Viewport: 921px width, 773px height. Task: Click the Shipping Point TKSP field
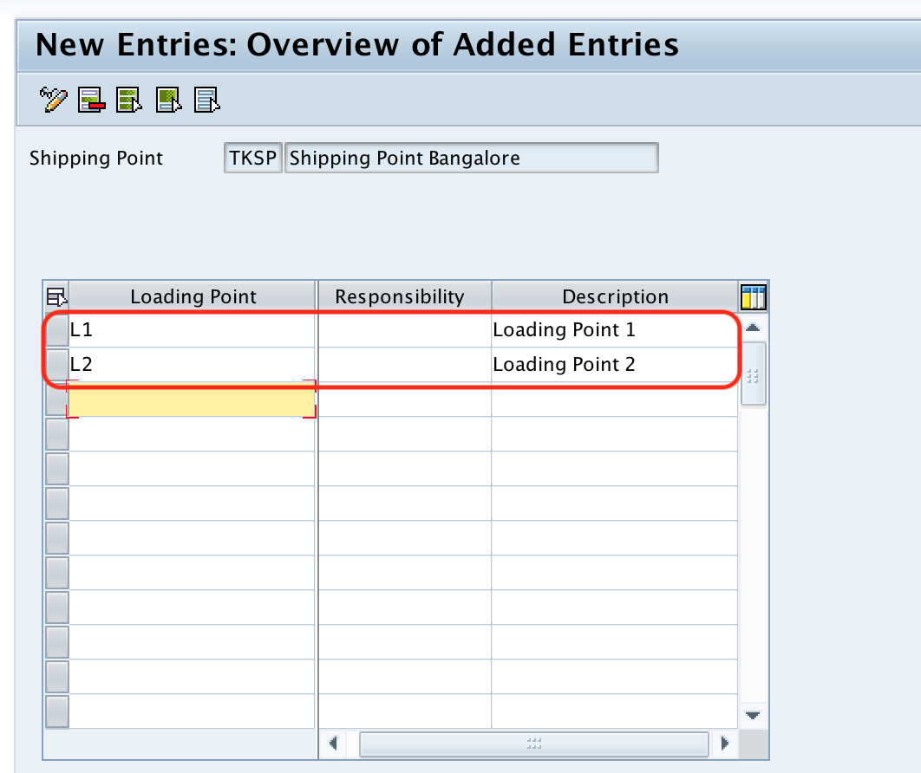[x=252, y=158]
